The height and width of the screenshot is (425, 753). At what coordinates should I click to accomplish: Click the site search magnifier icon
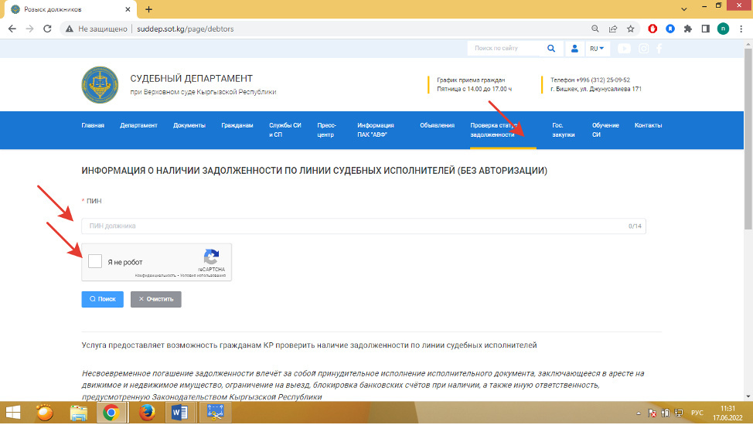click(551, 48)
